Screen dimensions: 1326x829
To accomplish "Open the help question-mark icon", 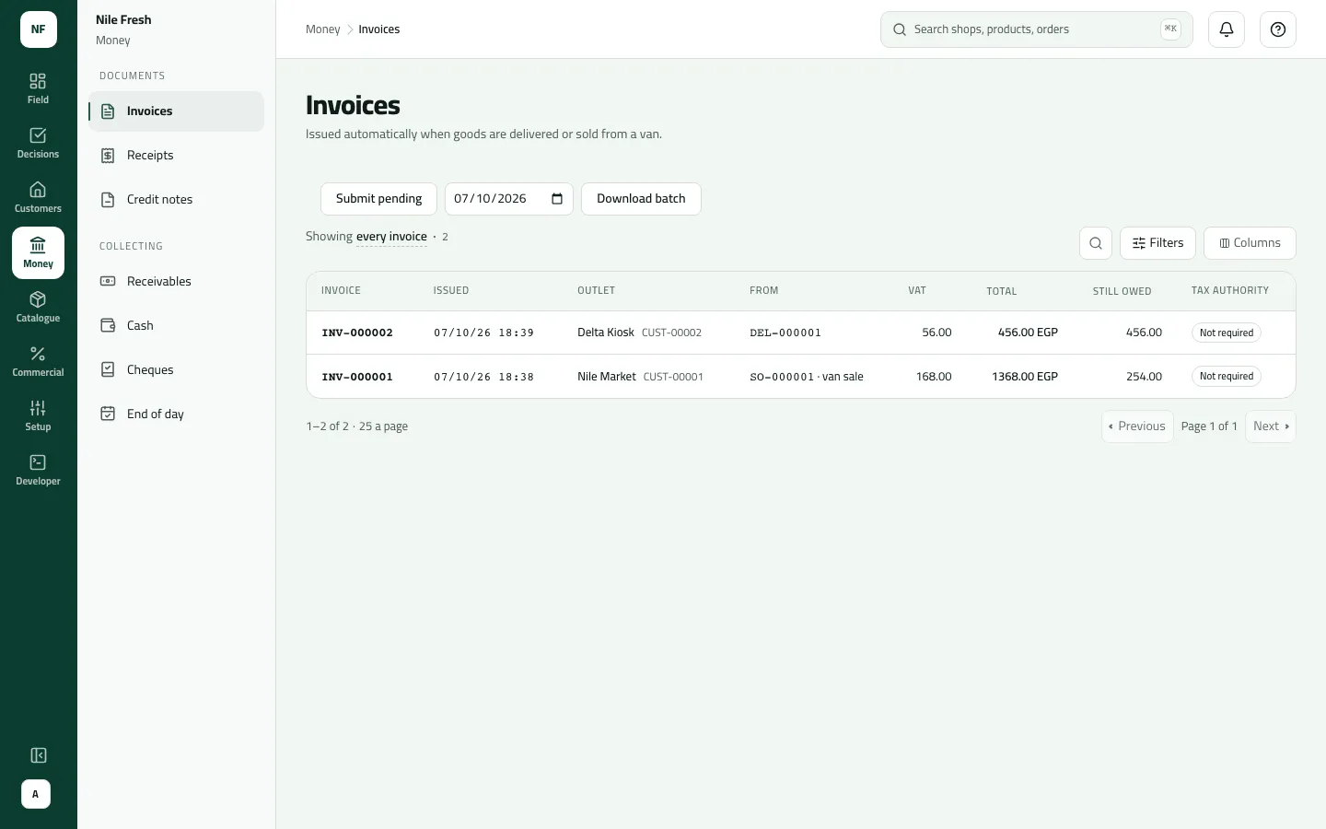I will point(1278,29).
